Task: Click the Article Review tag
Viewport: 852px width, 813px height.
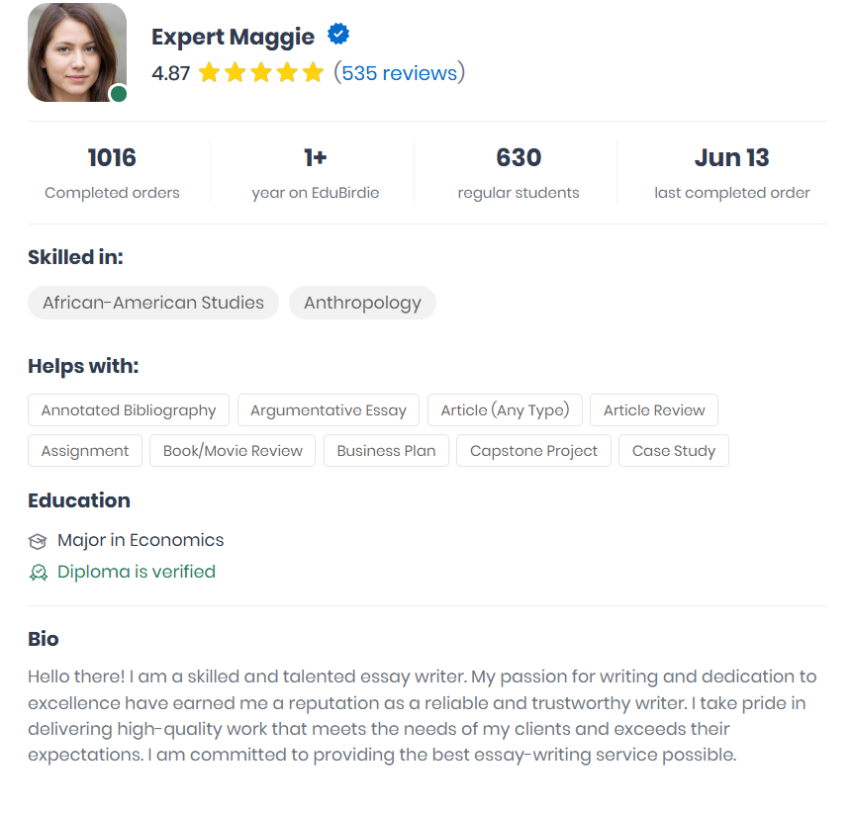Action: (x=654, y=410)
